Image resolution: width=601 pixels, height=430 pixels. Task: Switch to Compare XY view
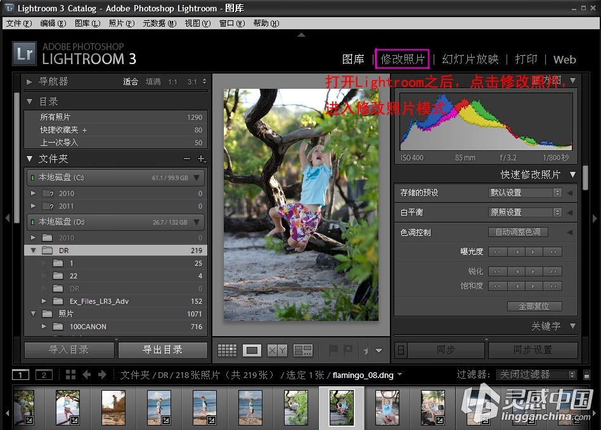pos(277,350)
